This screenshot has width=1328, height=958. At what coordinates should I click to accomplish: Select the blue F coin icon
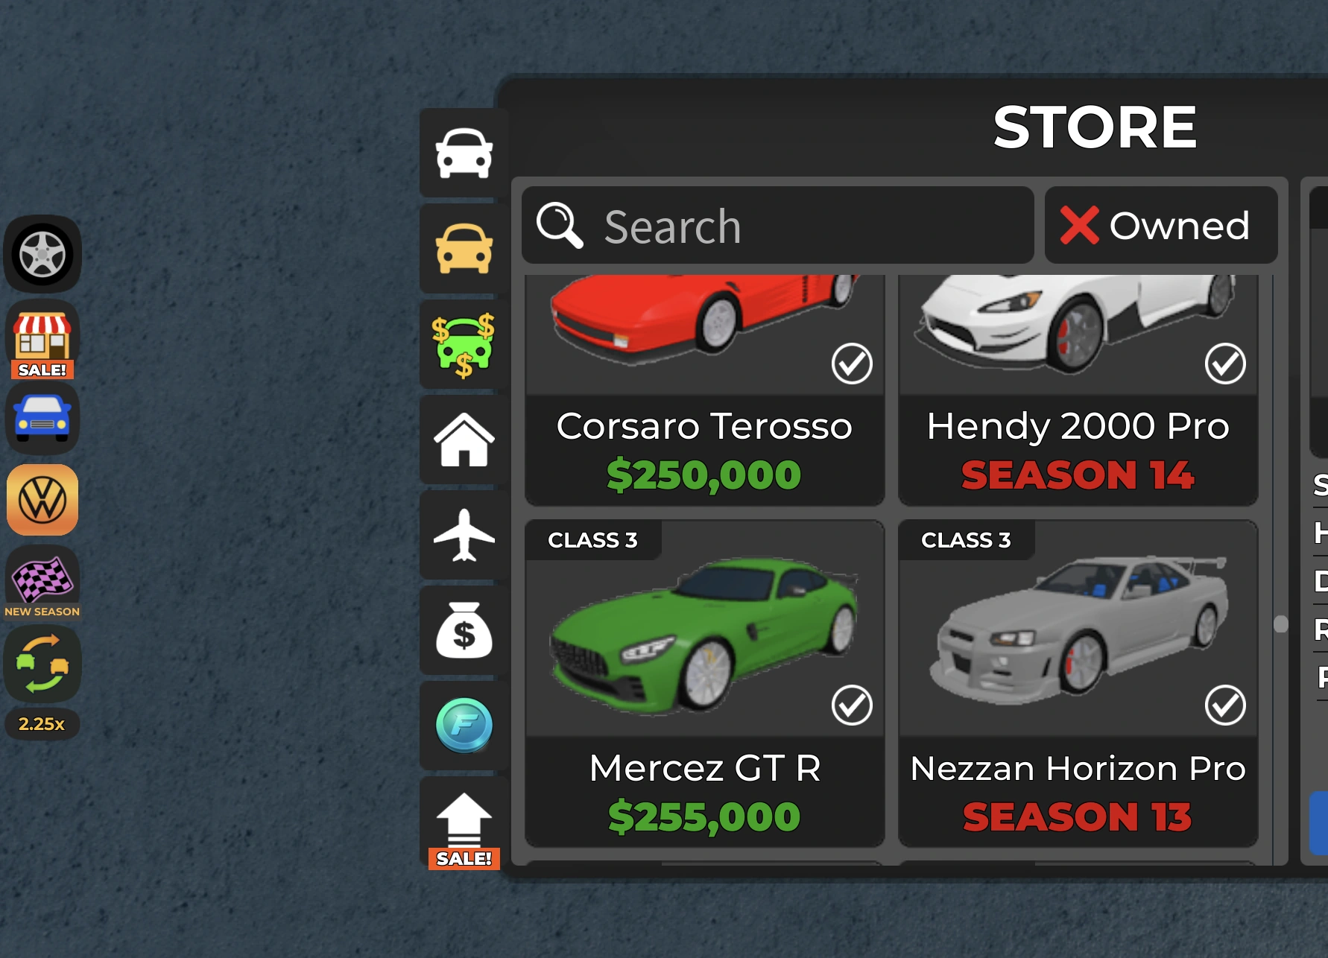[x=464, y=726]
